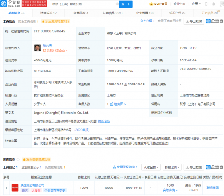The image size is (224, 196).
Task: Open SVIP会员 crown link
Action: (x=158, y=4)
